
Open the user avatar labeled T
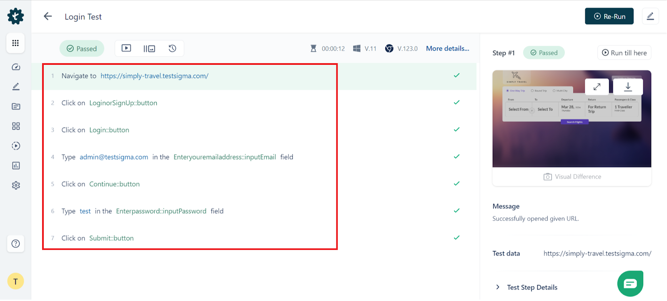coord(15,281)
